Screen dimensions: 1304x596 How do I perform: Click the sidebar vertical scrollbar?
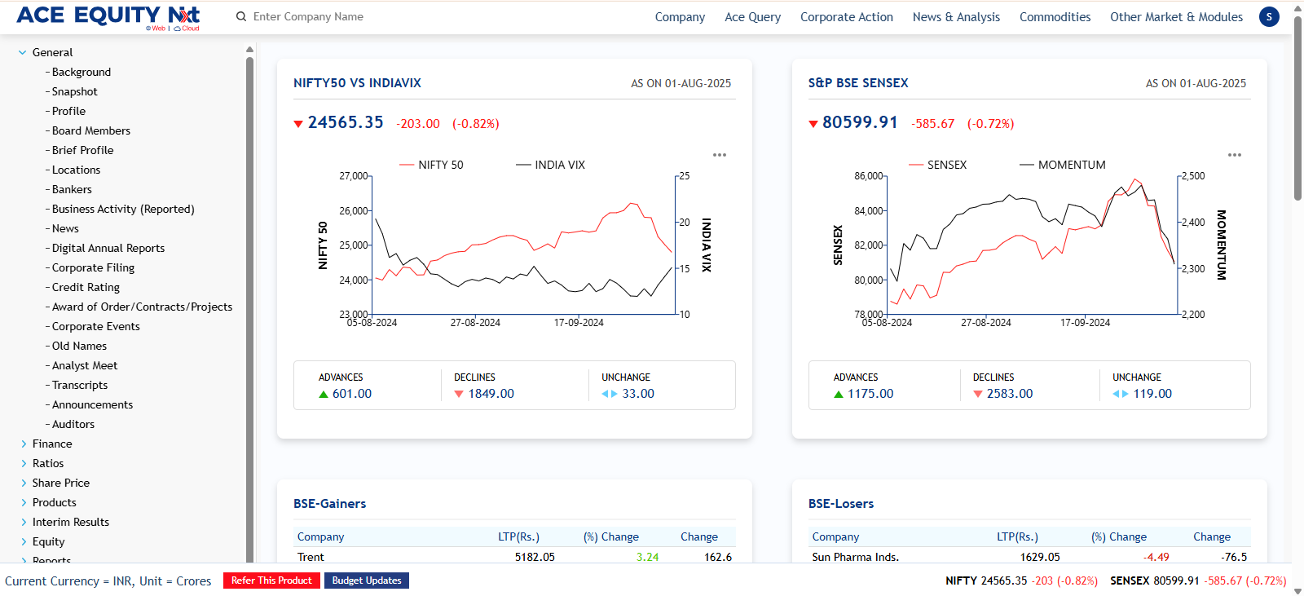tap(249, 310)
